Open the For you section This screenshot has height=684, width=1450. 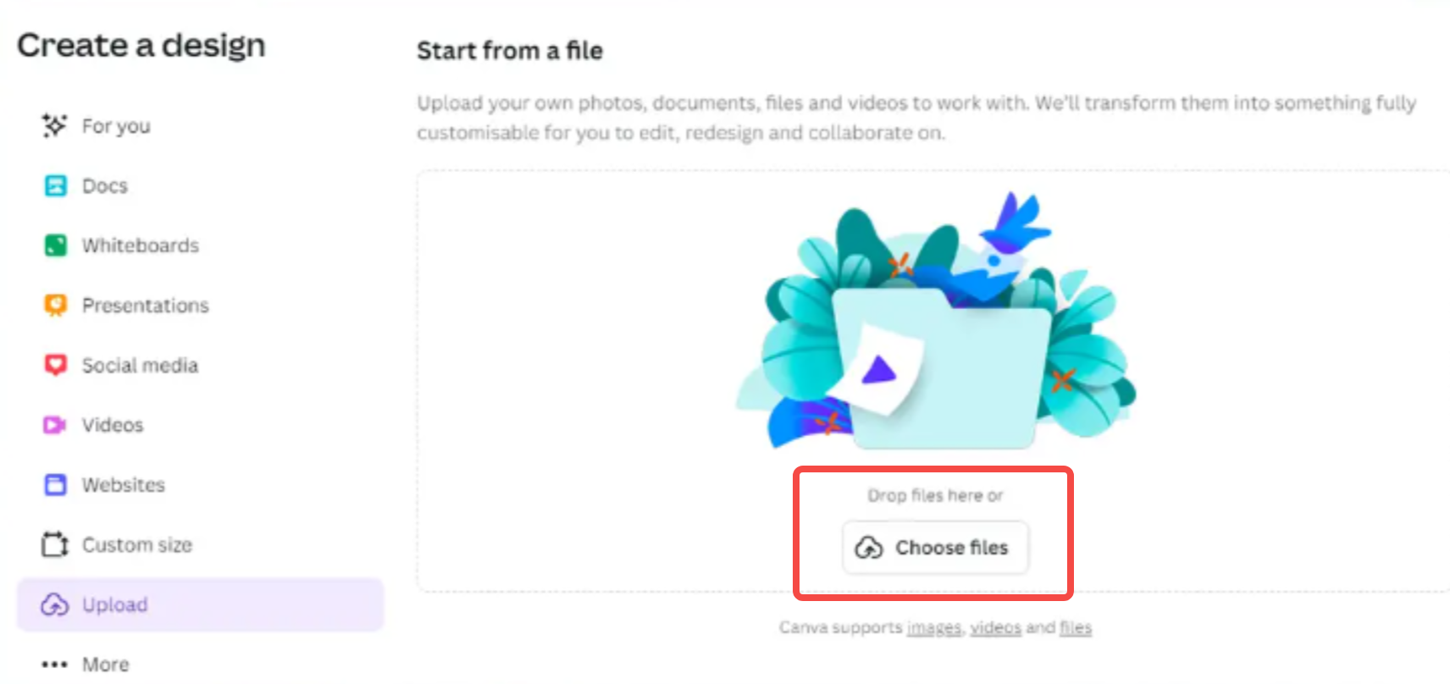[116, 125]
